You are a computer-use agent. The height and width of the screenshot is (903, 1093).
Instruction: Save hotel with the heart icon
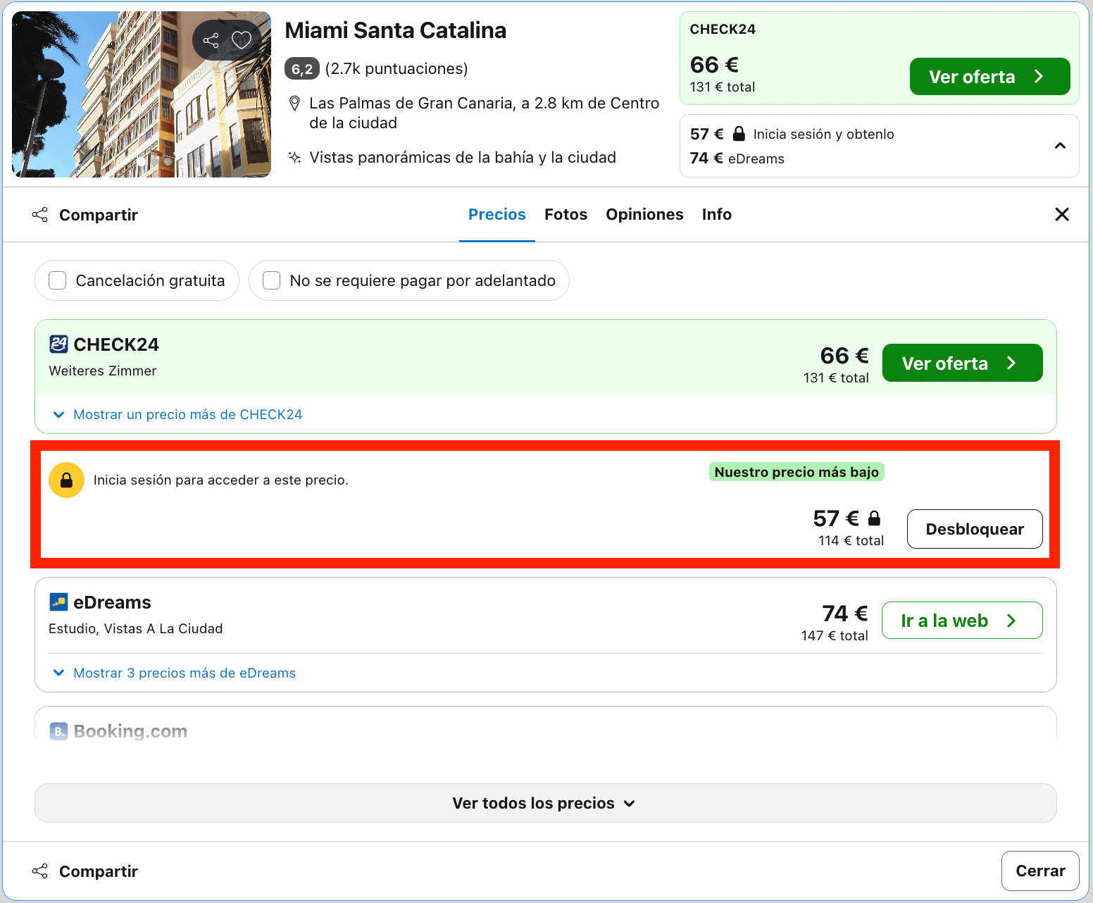tap(242, 40)
